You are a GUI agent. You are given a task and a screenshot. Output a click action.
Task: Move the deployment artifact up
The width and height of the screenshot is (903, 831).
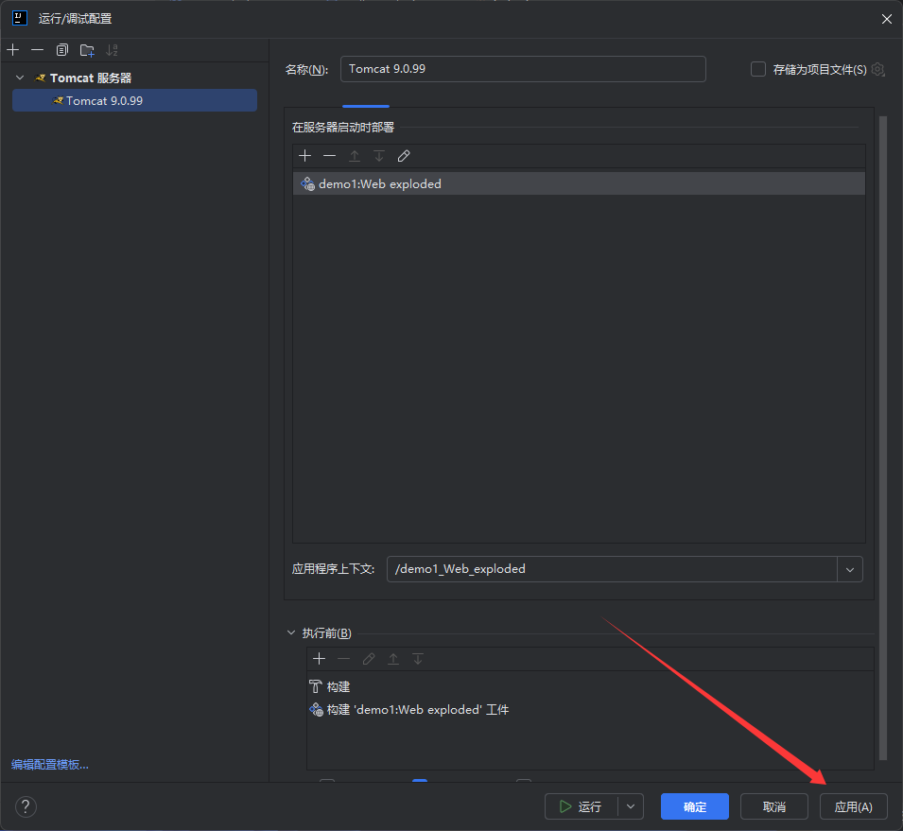pyautogui.click(x=355, y=156)
